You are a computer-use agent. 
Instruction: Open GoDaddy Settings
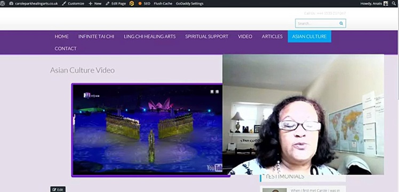(190, 3)
